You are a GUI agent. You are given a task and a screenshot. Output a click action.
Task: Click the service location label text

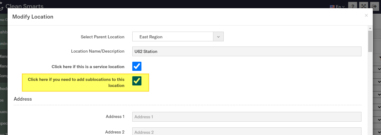pyautogui.click(x=88, y=67)
